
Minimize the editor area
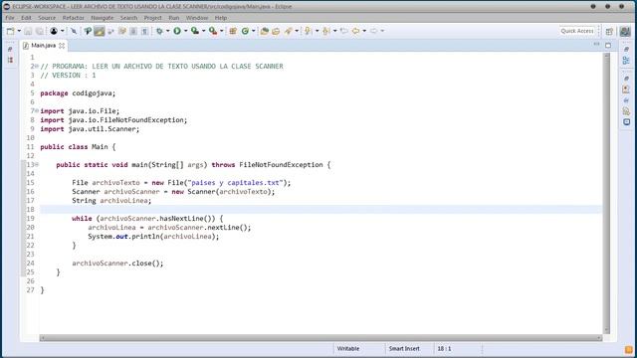[596, 45]
